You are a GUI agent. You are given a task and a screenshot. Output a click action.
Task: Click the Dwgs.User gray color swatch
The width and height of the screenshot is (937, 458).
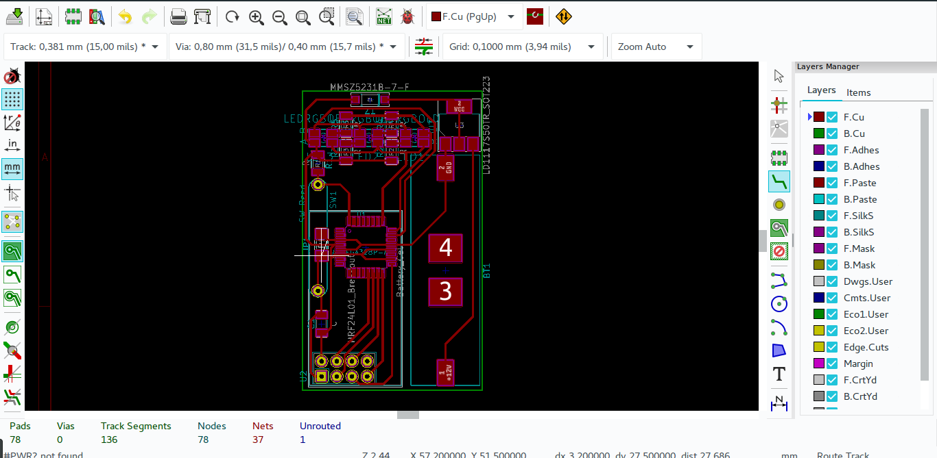818,281
